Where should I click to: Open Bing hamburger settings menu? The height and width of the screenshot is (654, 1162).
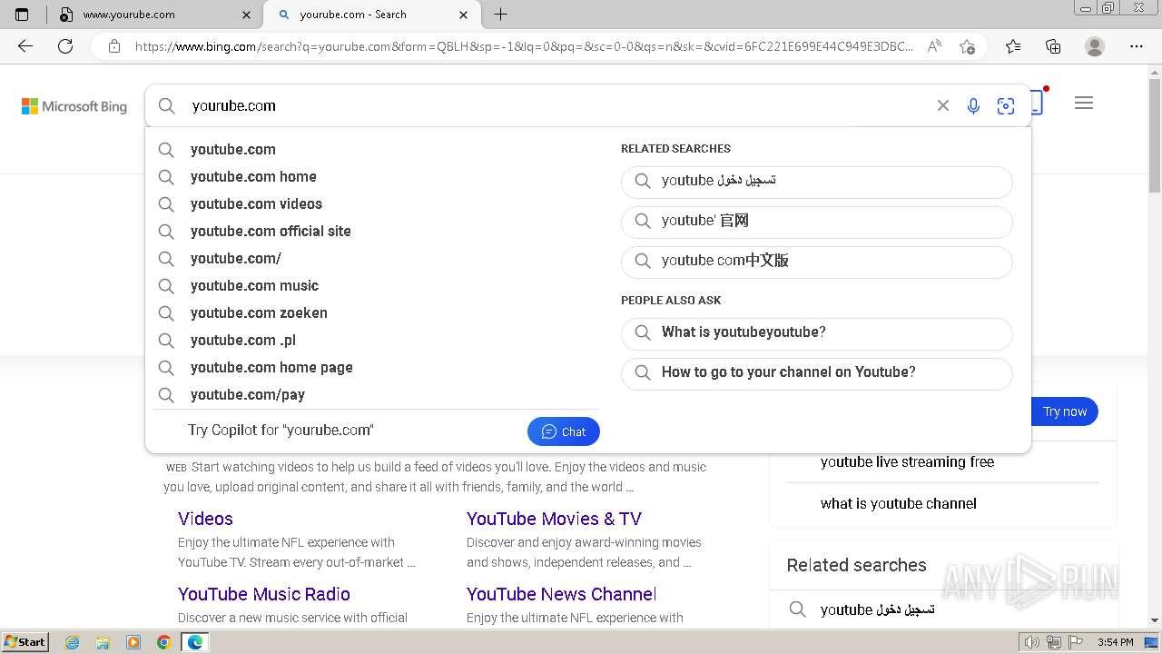1083,104
